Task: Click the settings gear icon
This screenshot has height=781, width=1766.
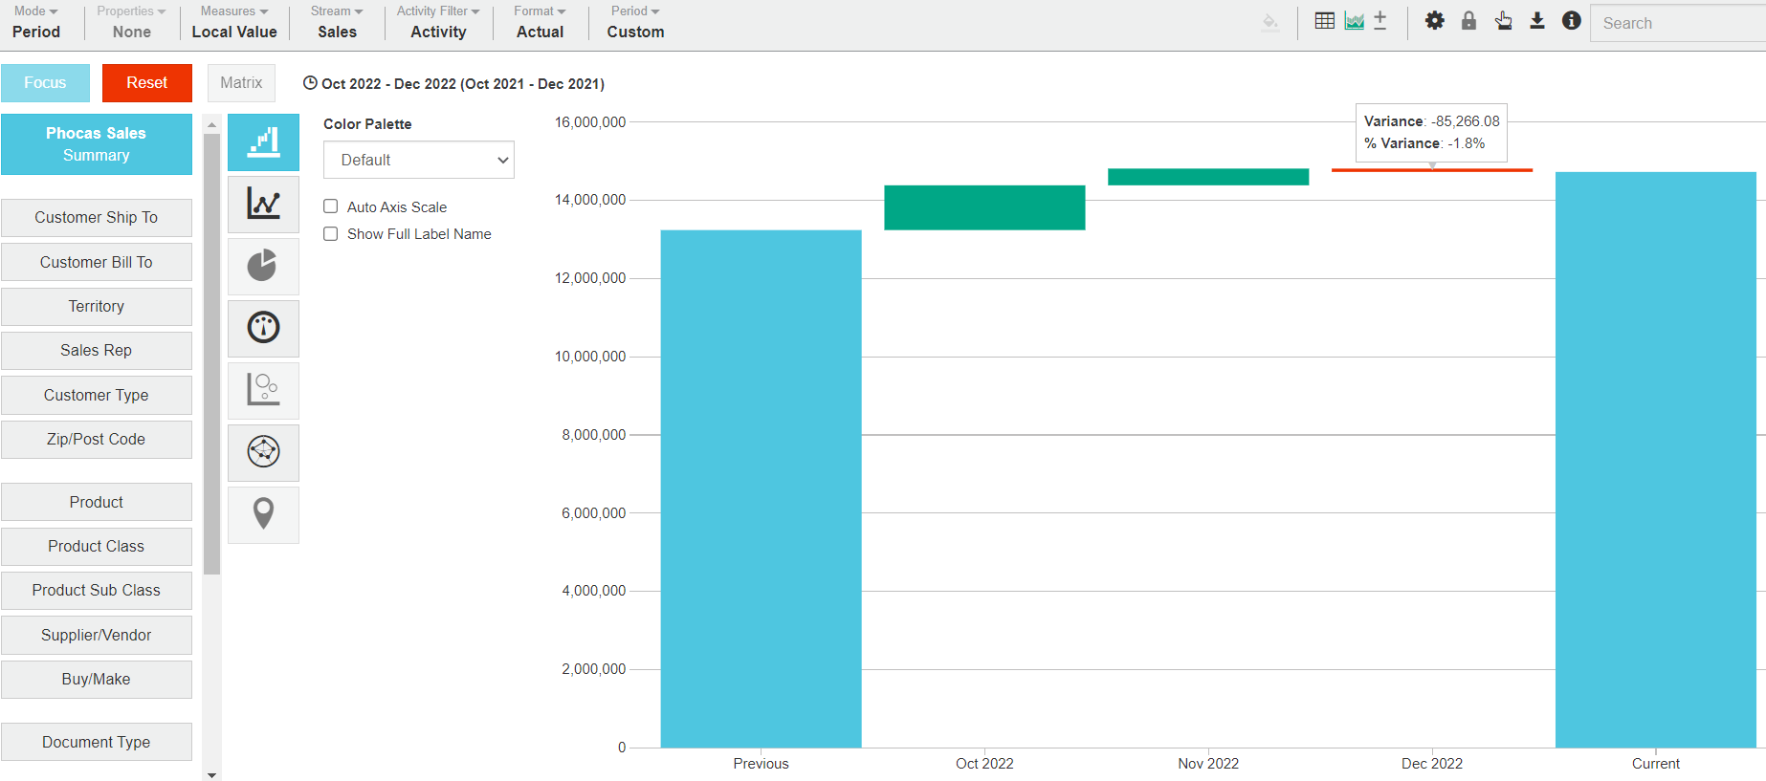Action: pyautogui.click(x=1434, y=21)
